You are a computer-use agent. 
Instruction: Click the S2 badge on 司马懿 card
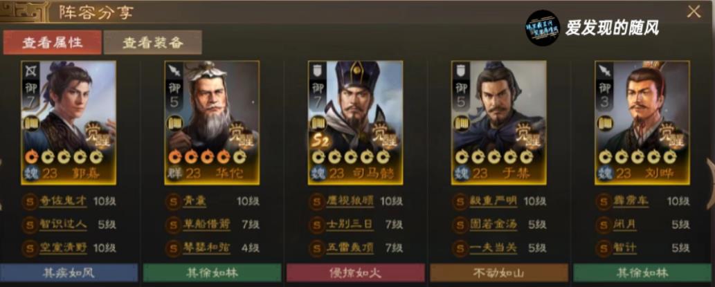coord(320,141)
